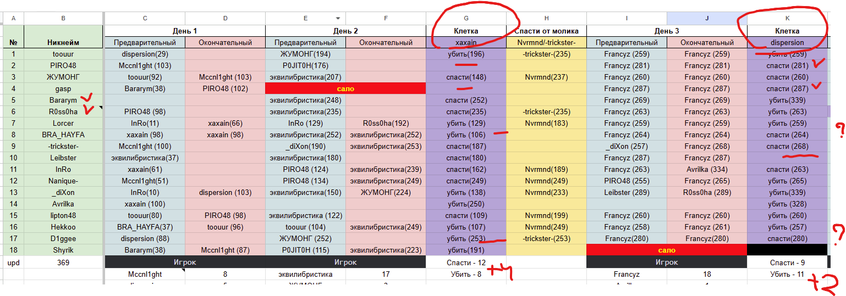Select the cell containing 369

point(63,263)
